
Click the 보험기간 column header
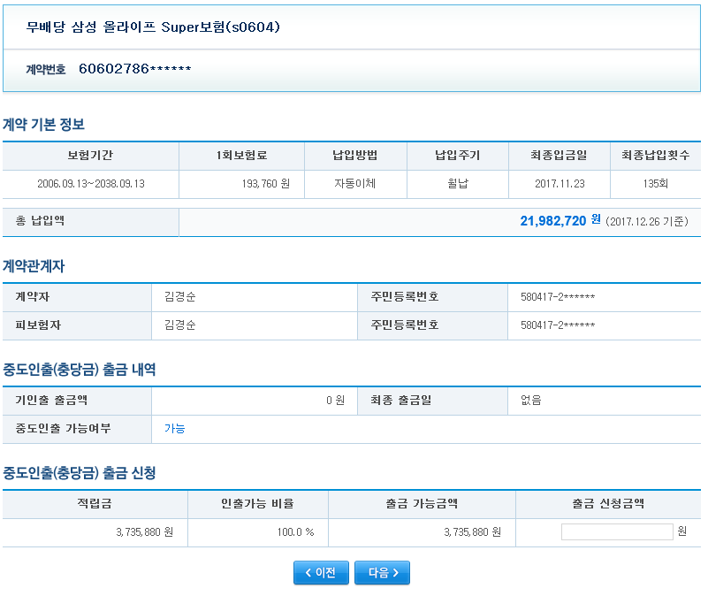90,156
